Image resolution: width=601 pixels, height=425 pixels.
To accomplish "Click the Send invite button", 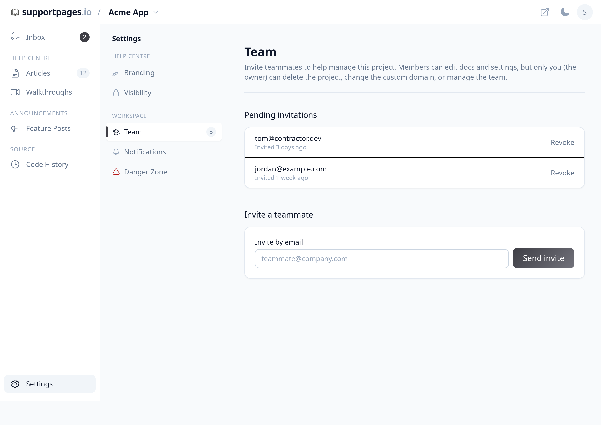I will pyautogui.click(x=543, y=258).
